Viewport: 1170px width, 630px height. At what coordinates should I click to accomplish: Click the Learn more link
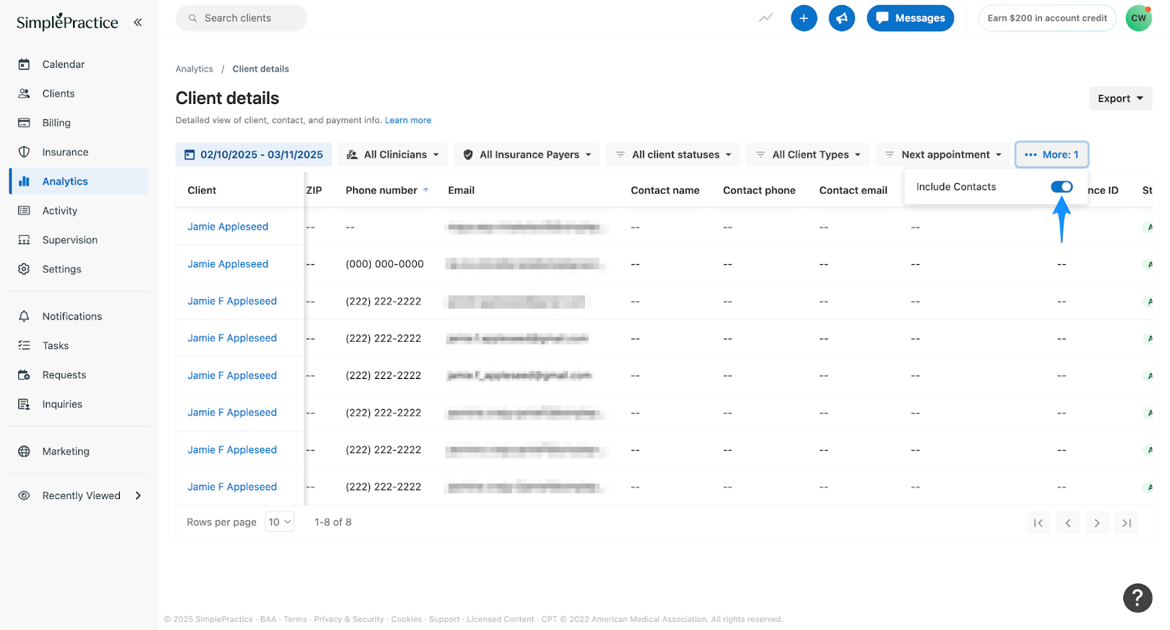click(x=408, y=120)
